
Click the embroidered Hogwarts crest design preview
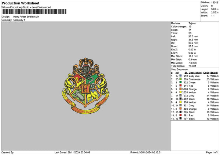click(85, 86)
